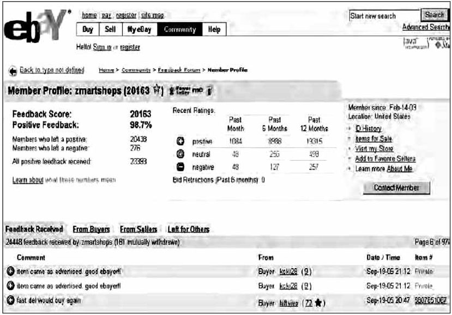Click the negative ratings minus icon
The width and height of the screenshot is (452, 315).
[181, 167]
